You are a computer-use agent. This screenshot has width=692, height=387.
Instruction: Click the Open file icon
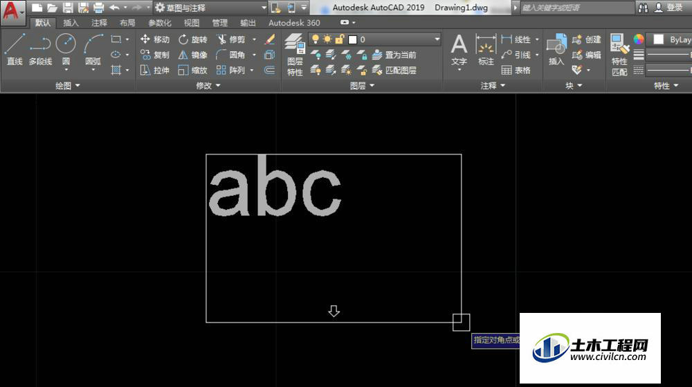click(53, 8)
